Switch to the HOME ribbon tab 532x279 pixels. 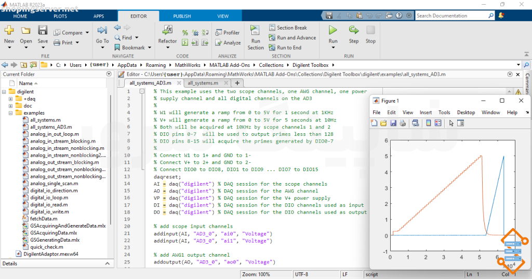tap(20, 16)
